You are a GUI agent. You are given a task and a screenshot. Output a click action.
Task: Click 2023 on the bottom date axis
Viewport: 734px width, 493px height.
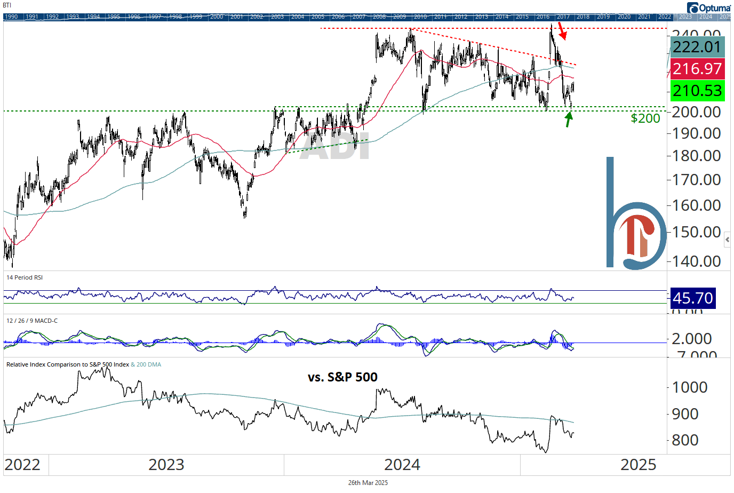166,465
